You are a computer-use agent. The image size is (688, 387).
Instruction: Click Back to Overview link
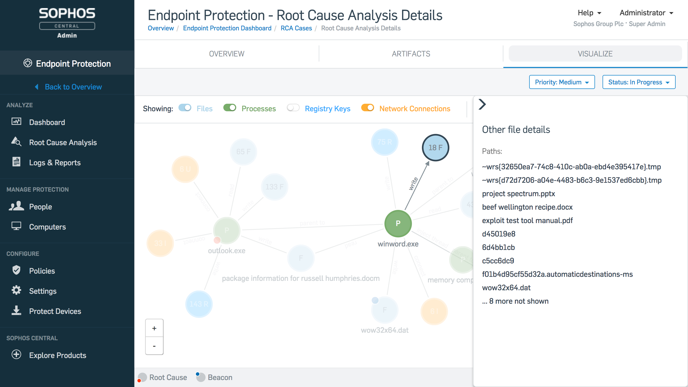pyautogui.click(x=73, y=87)
